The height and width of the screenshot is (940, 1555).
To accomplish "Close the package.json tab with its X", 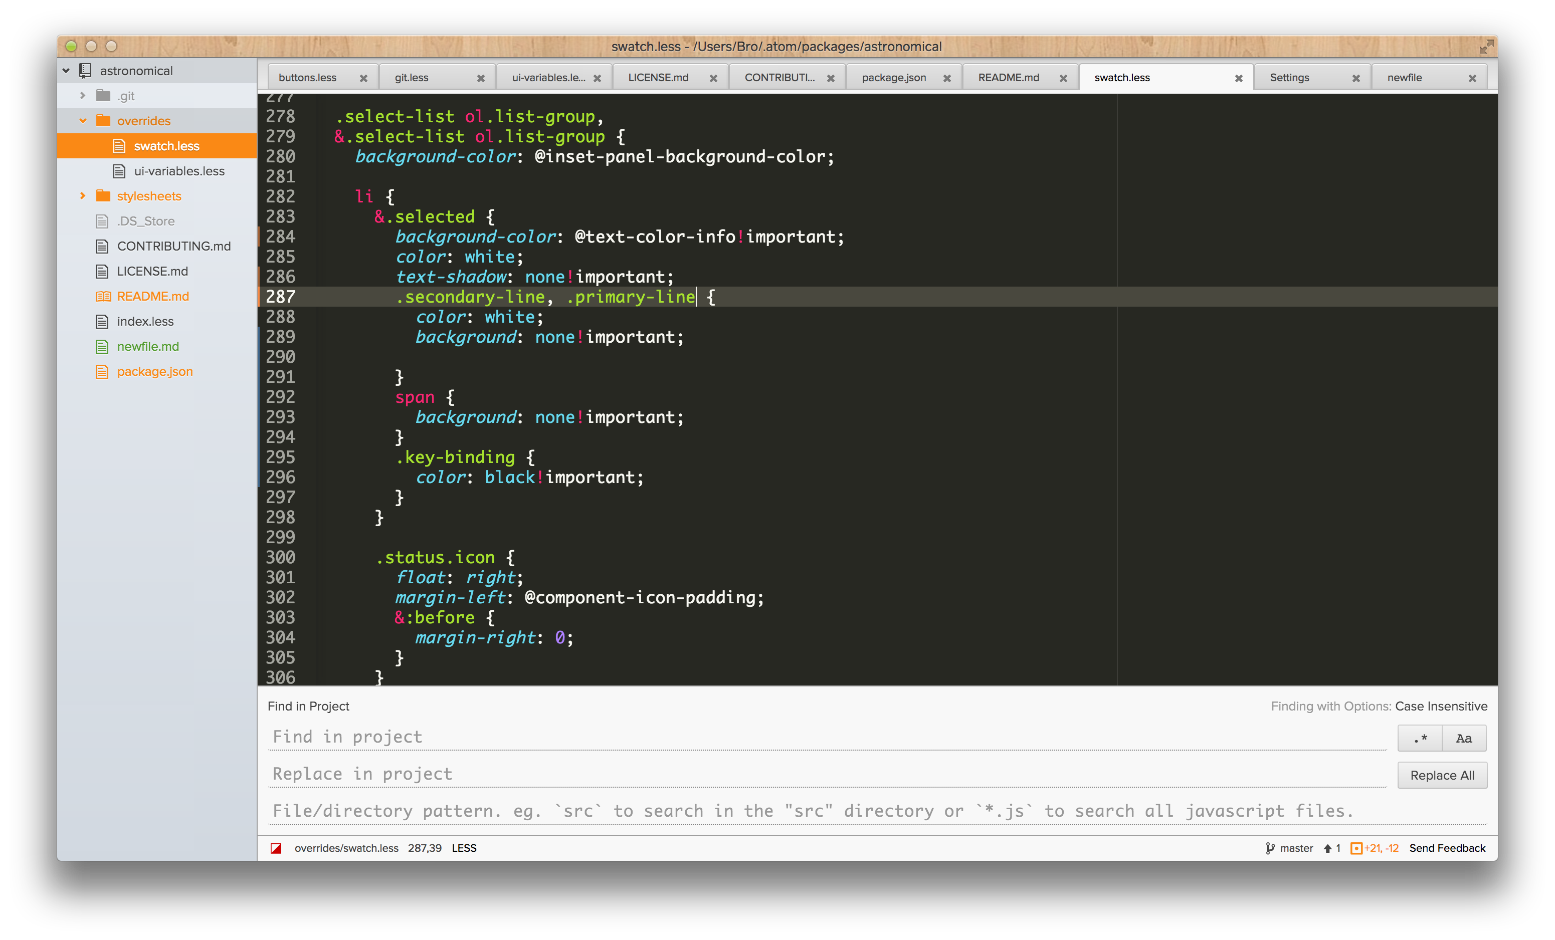I will coord(946,78).
